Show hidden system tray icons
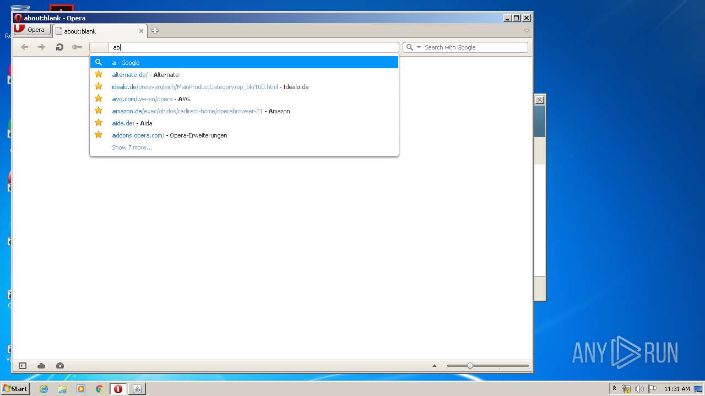The height and width of the screenshot is (396, 705). click(614, 389)
